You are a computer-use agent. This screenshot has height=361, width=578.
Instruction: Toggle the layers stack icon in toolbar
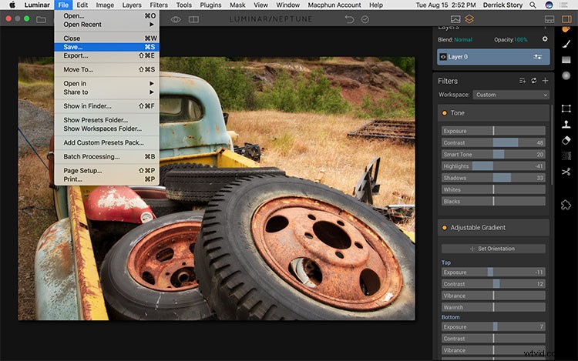tap(469, 18)
